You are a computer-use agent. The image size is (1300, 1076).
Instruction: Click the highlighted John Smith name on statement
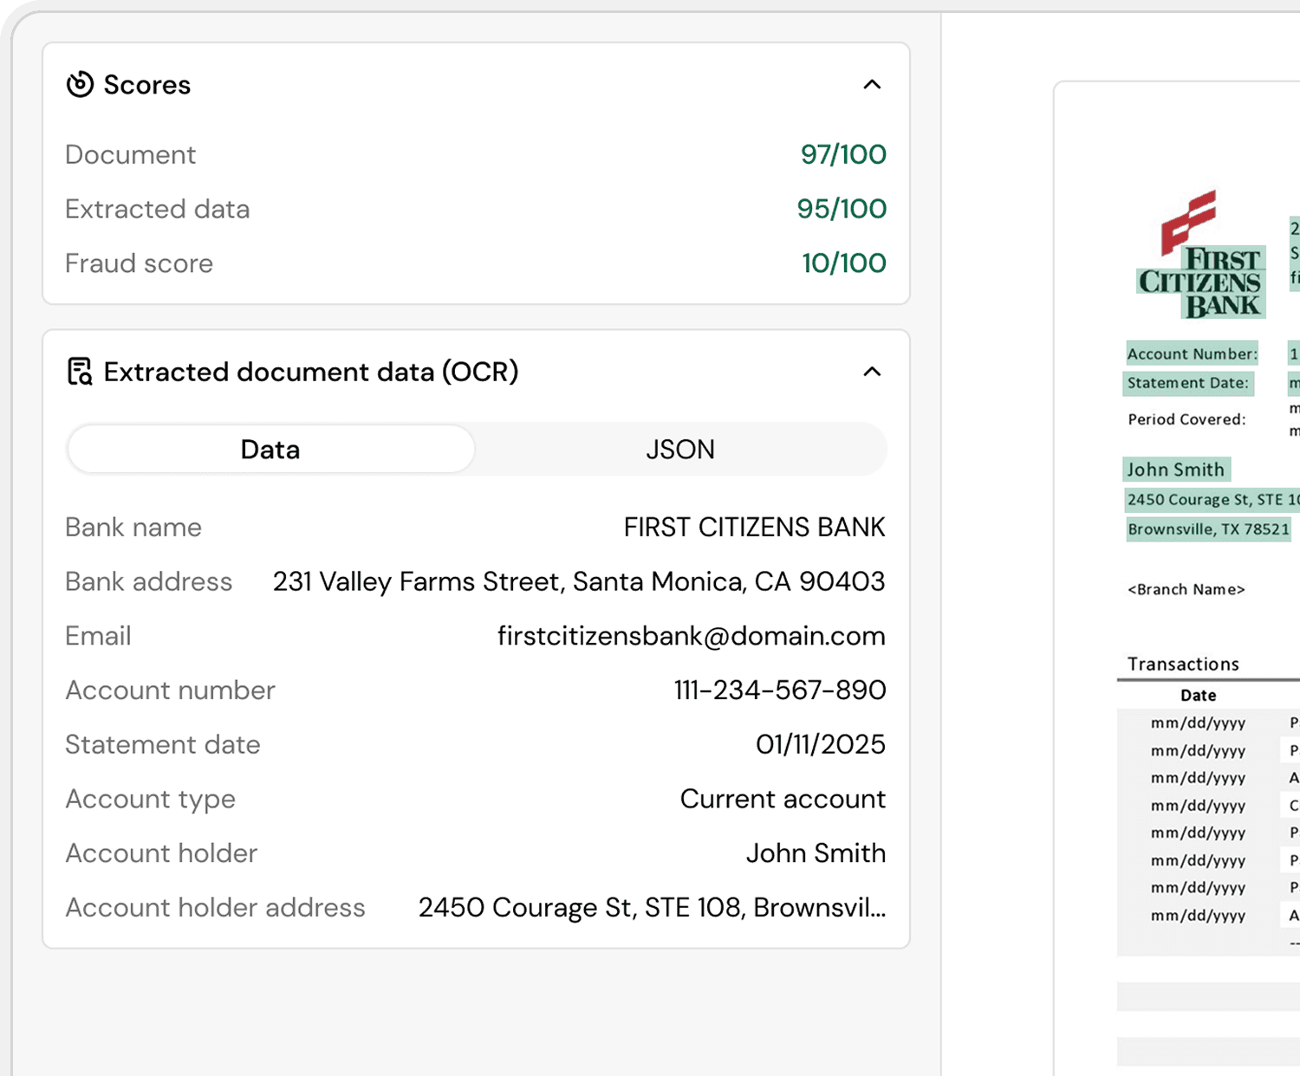click(1175, 469)
